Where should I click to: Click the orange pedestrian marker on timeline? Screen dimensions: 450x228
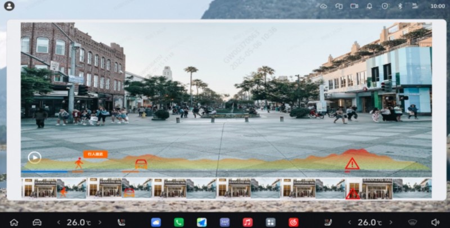point(79,162)
